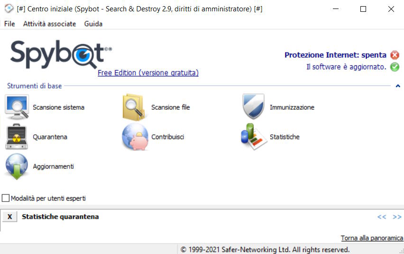Click the red Protezione Internet status icon
Screen dimensions: 404x254
coord(395,55)
